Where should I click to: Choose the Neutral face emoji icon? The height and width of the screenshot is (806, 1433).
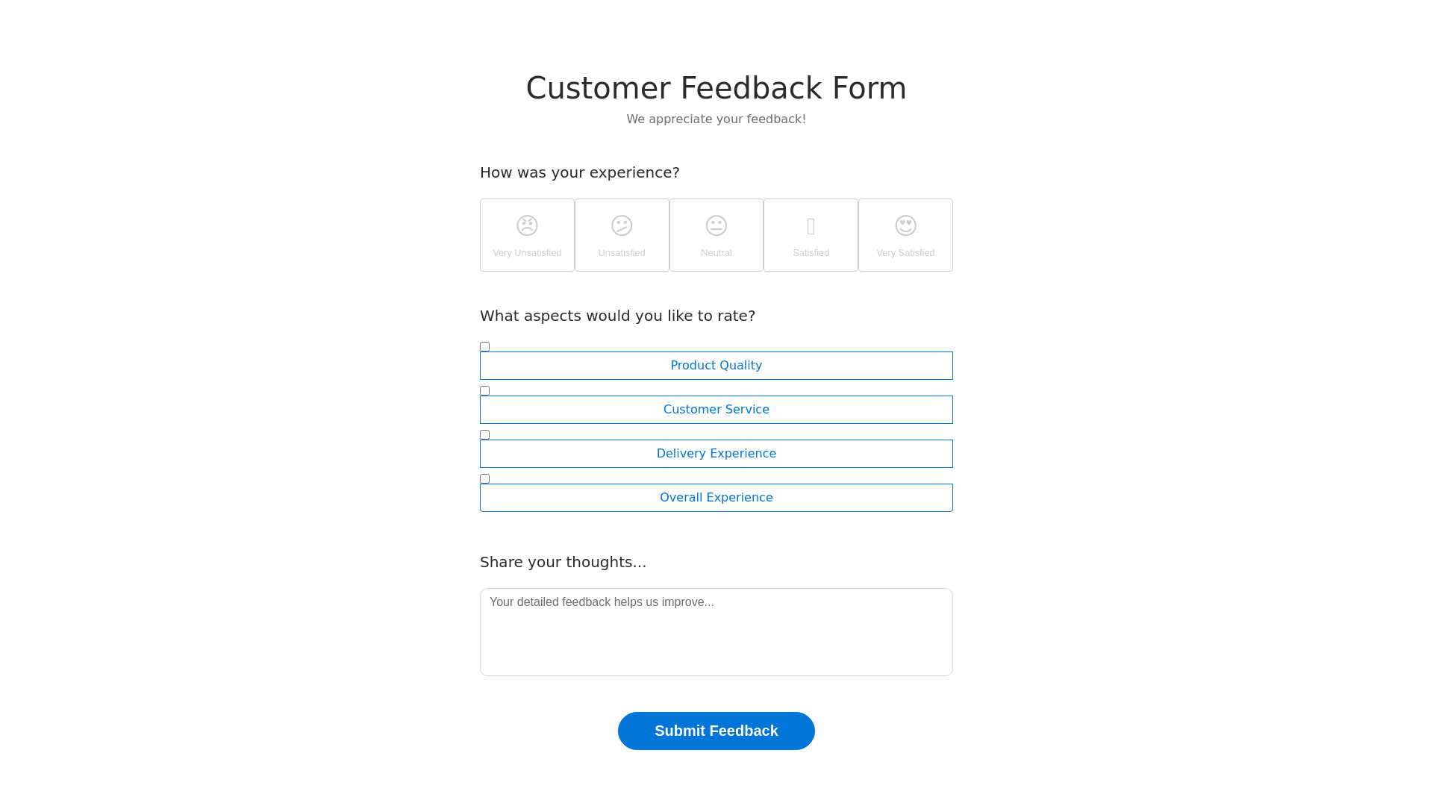tap(716, 225)
